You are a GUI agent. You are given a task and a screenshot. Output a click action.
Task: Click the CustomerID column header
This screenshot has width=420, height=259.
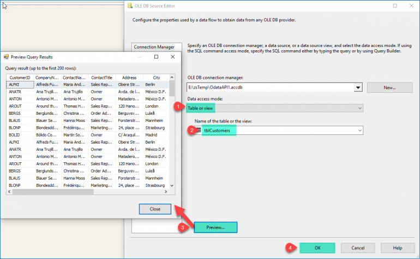pos(19,78)
